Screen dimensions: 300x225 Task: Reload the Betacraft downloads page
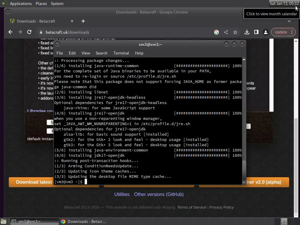[x=29, y=32]
